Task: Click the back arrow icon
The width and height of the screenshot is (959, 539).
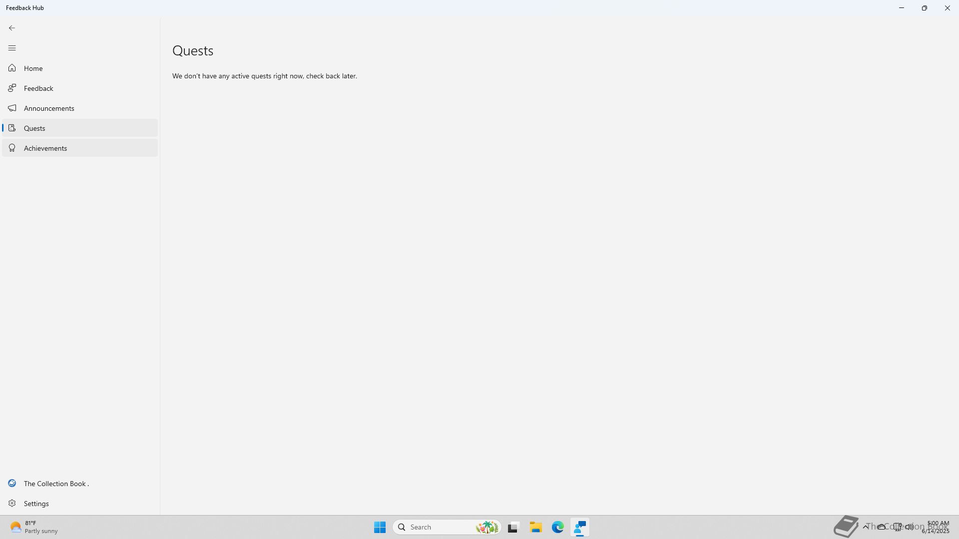Action: point(12,28)
